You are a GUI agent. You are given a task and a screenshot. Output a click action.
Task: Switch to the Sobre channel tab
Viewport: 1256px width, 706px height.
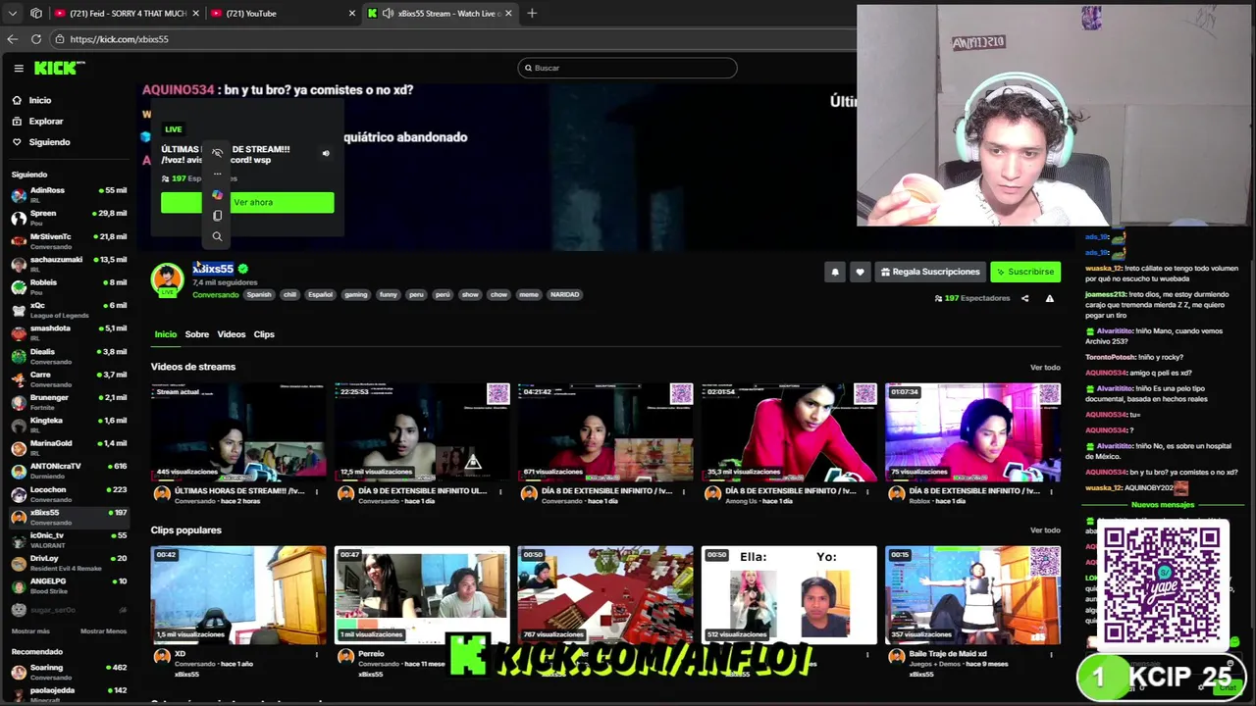click(197, 334)
